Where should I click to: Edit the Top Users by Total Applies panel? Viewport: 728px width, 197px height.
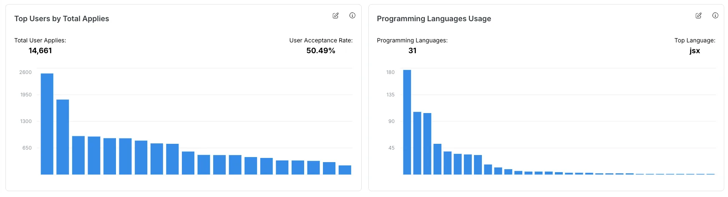tap(335, 15)
